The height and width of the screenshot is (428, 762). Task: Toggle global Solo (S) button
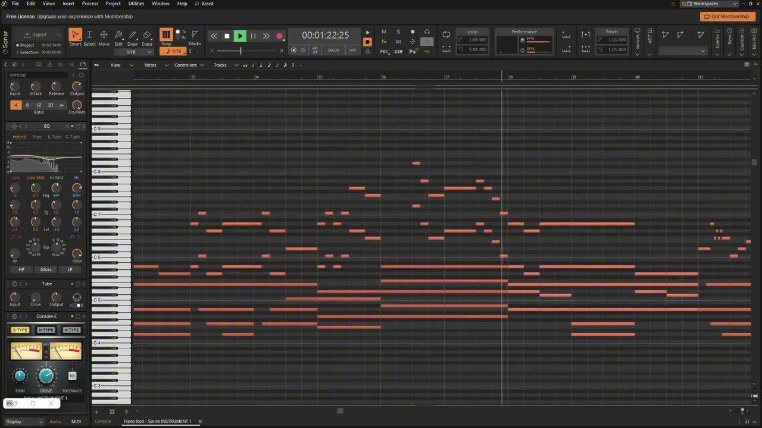point(398,32)
